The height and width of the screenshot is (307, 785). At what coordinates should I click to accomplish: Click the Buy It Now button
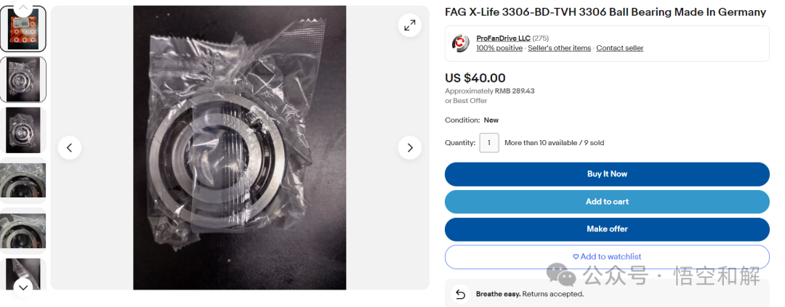[607, 174]
